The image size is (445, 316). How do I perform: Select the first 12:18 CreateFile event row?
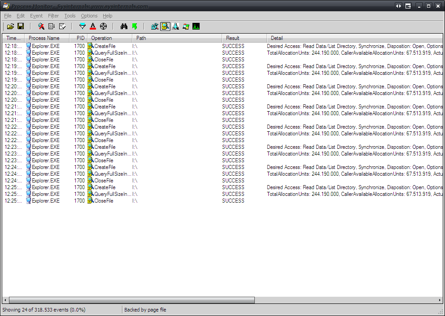pyautogui.click(x=222, y=46)
